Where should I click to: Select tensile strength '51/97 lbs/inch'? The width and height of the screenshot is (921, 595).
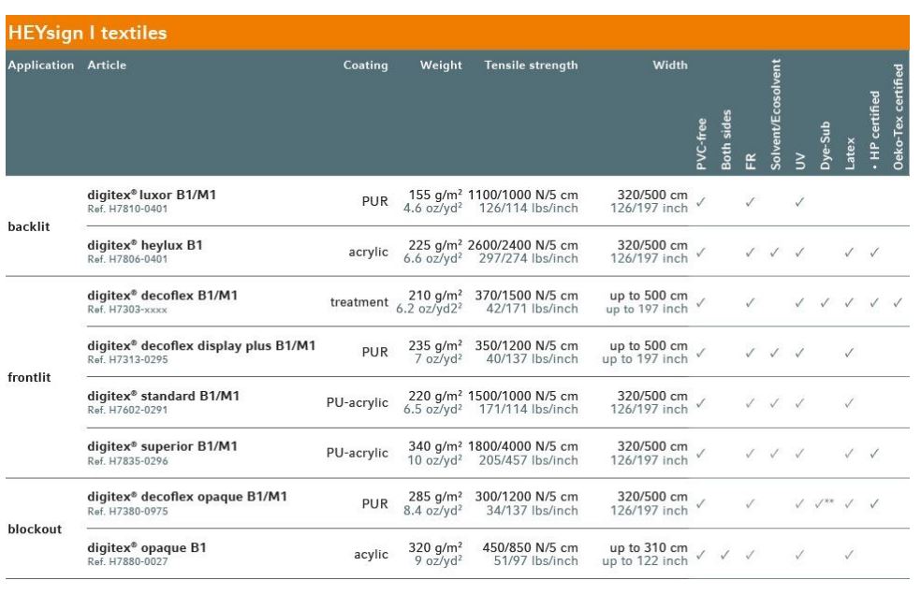pyautogui.click(x=535, y=561)
